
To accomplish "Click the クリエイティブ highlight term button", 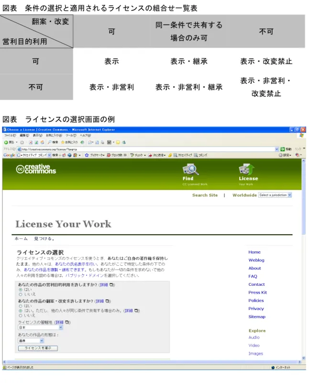I will click(x=182, y=155).
